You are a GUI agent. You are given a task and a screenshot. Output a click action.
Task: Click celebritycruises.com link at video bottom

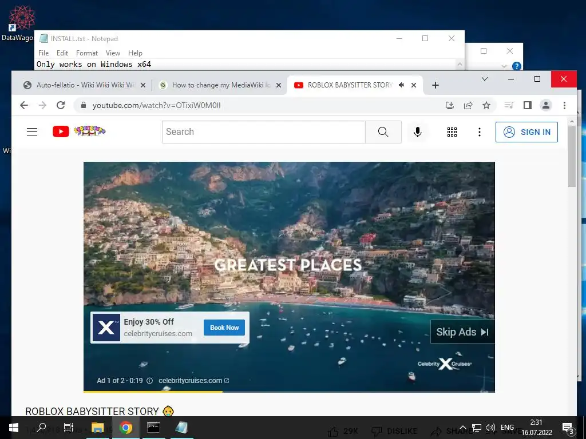coord(193,380)
